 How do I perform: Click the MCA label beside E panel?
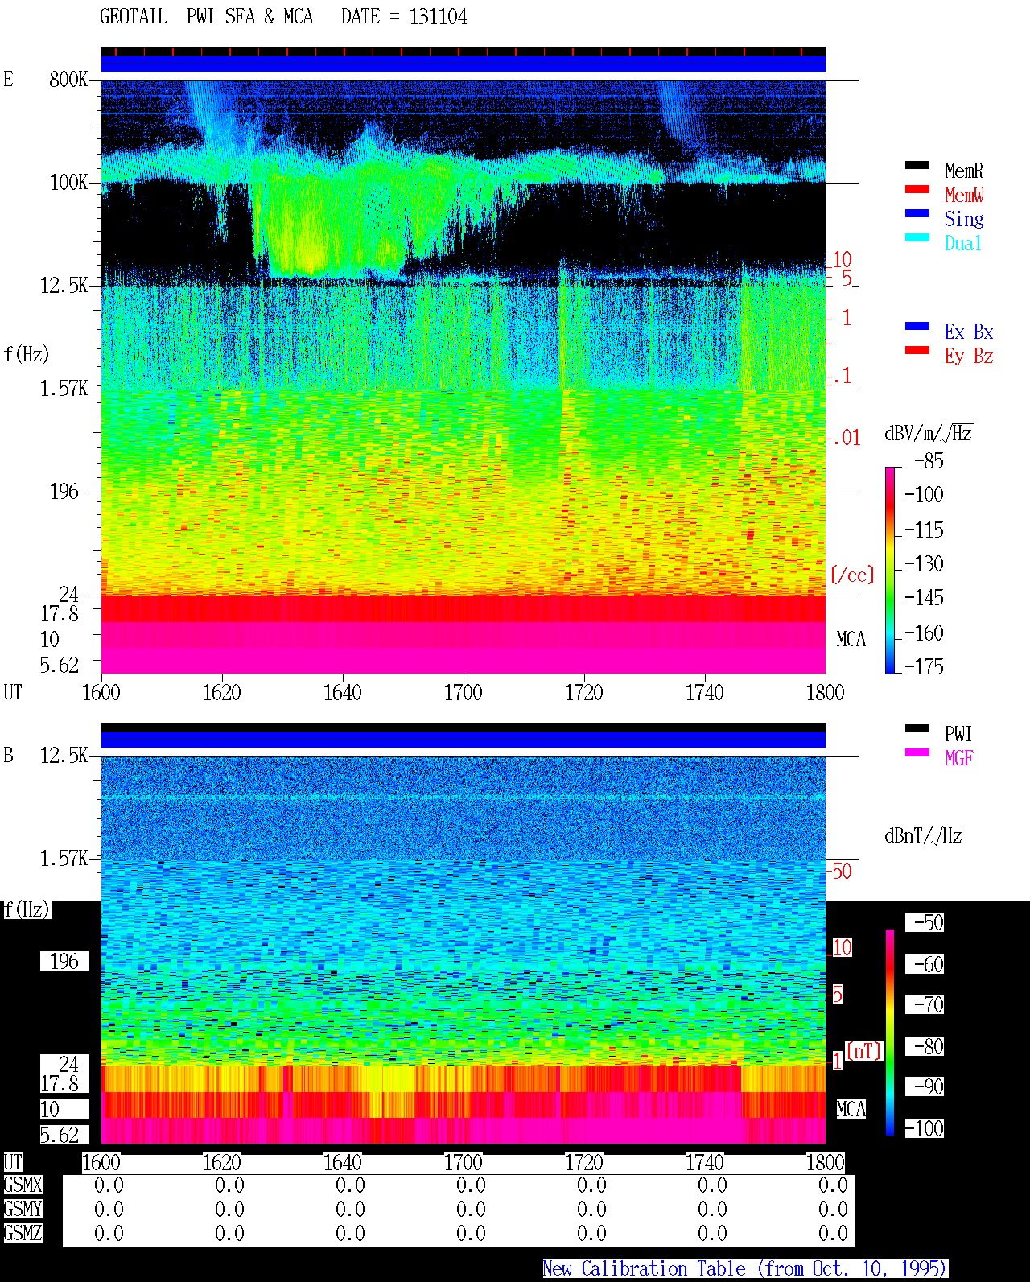[851, 640]
